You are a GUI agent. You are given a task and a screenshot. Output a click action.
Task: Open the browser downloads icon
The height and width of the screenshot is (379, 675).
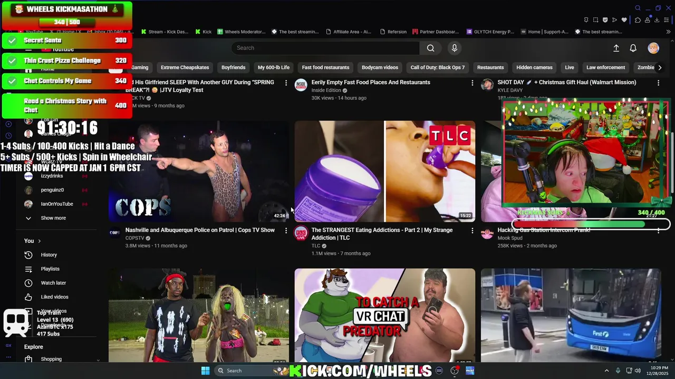[x=657, y=20]
